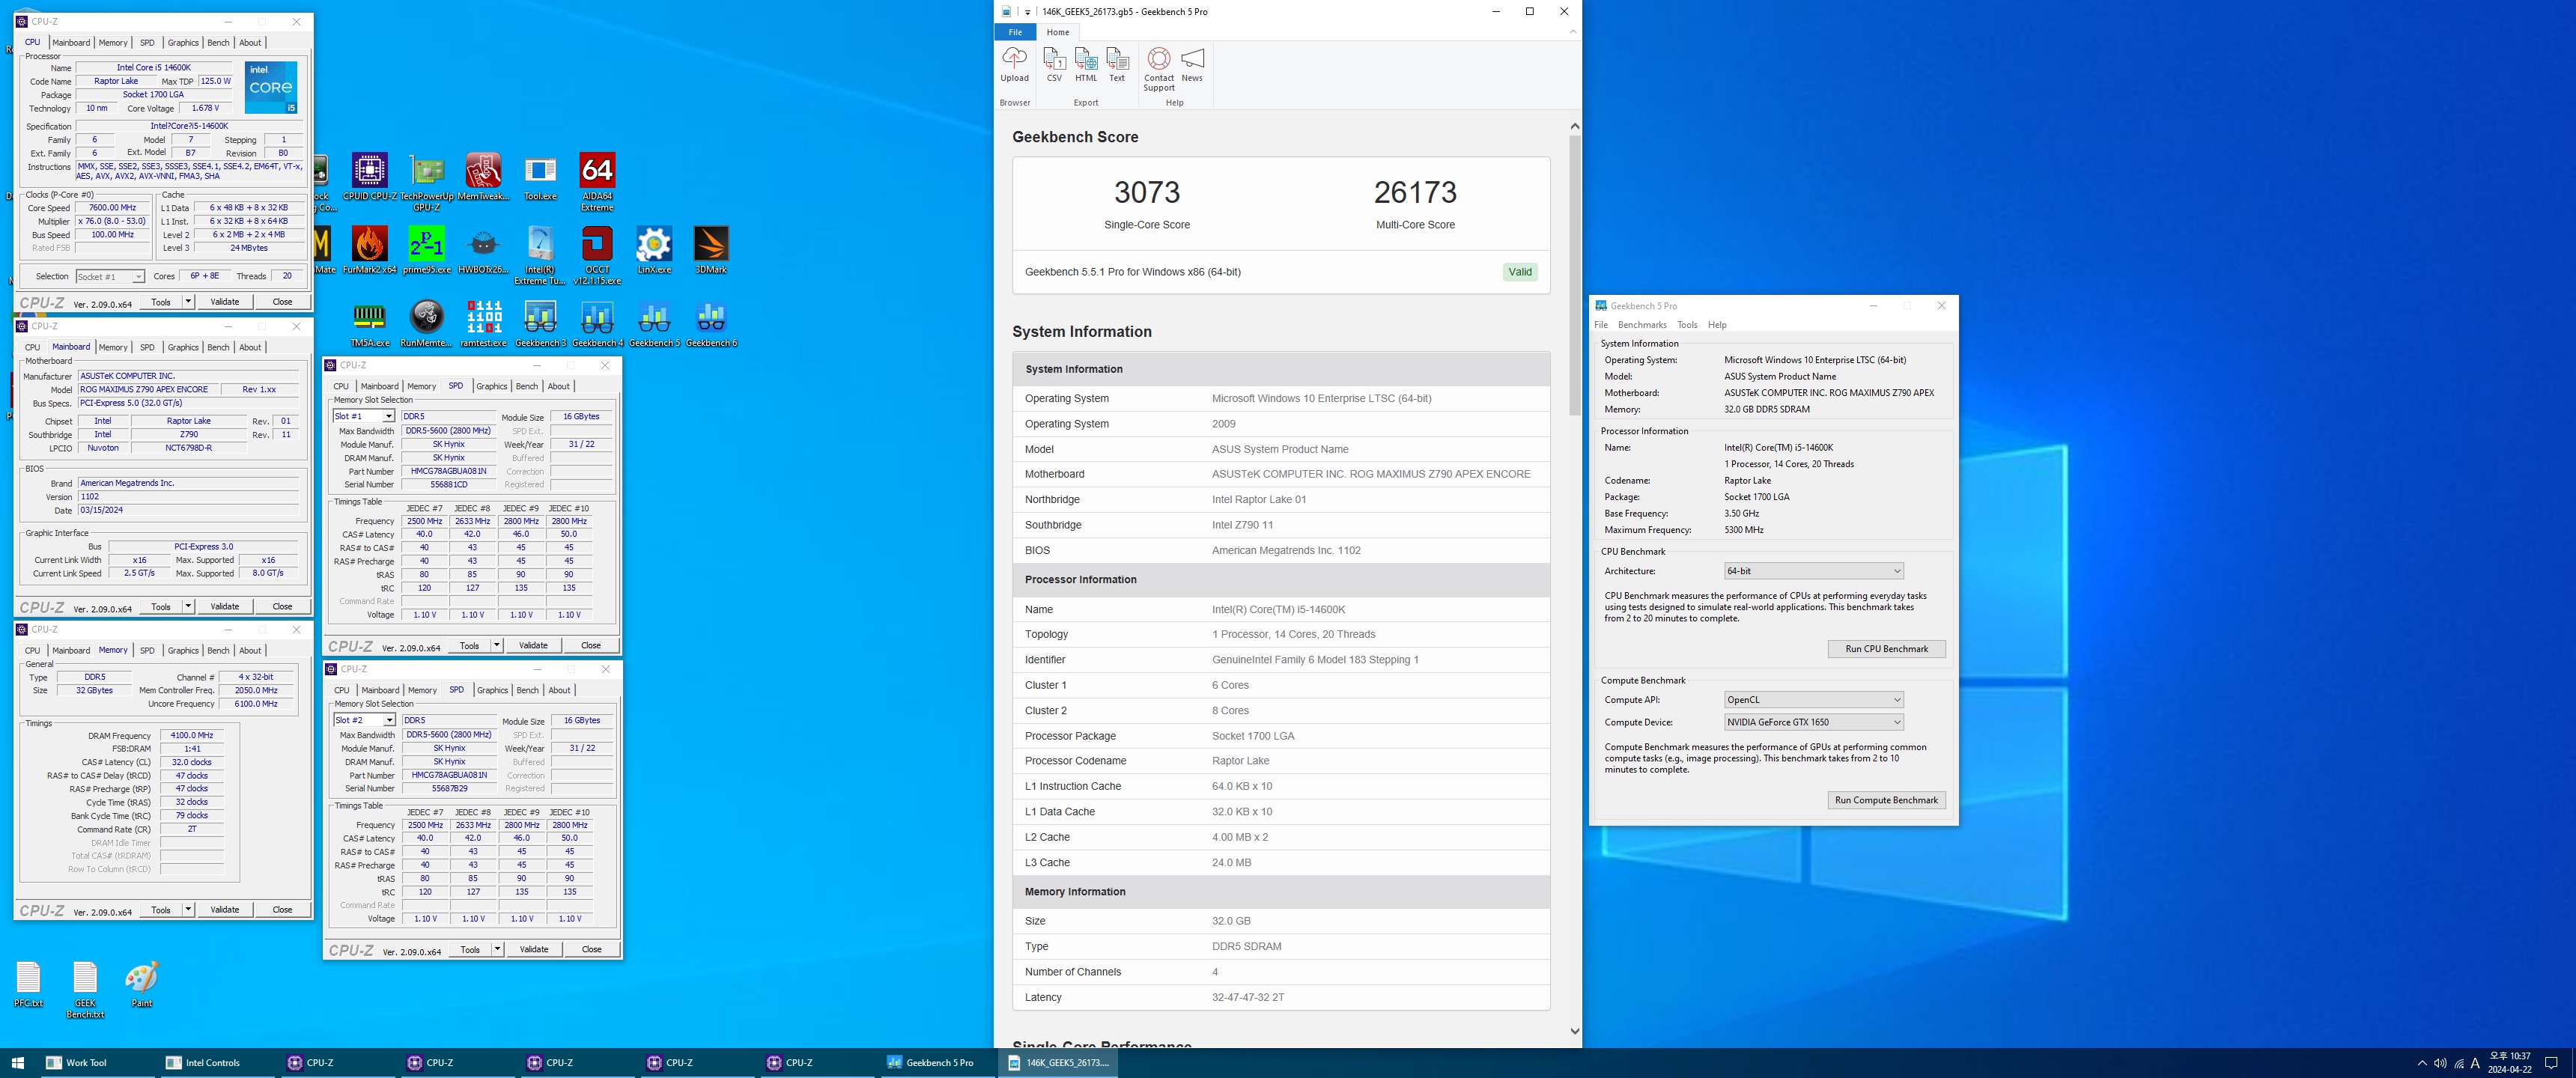Select the Geekbench 6 desktop icon
Image resolution: width=2576 pixels, height=1078 pixels.
click(x=711, y=324)
